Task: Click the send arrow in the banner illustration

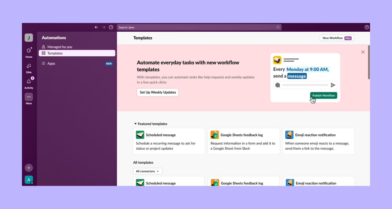Action: [x=333, y=85]
